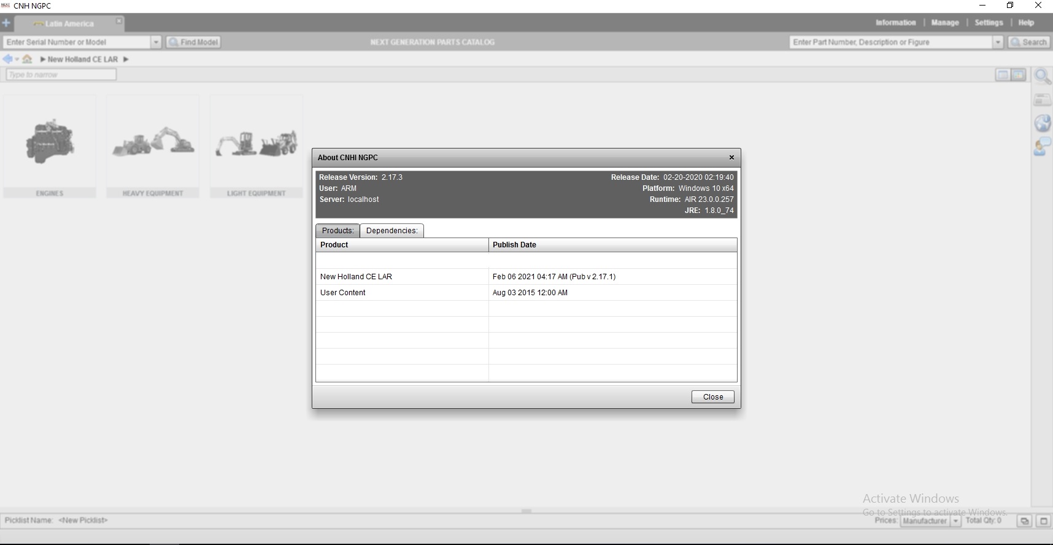Go back with the blue arrow icon
1053x545 pixels.
click(7, 60)
